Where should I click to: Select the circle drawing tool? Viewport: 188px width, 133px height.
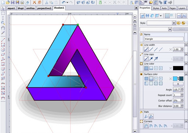3,50
